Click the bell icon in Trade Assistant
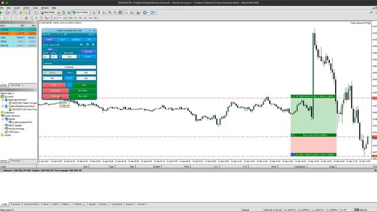377x212 pixels. pyautogui.click(x=93, y=45)
